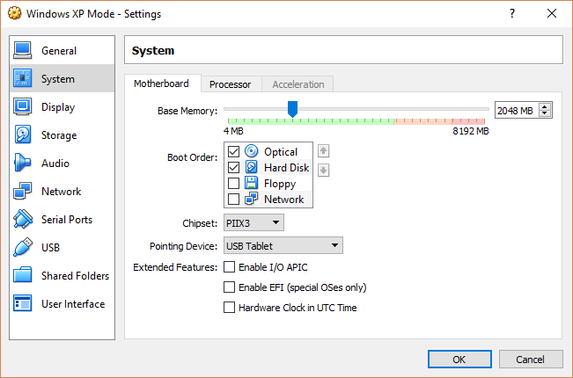The width and height of the screenshot is (573, 378).
Task: Open the General settings icon
Action: coord(23,51)
